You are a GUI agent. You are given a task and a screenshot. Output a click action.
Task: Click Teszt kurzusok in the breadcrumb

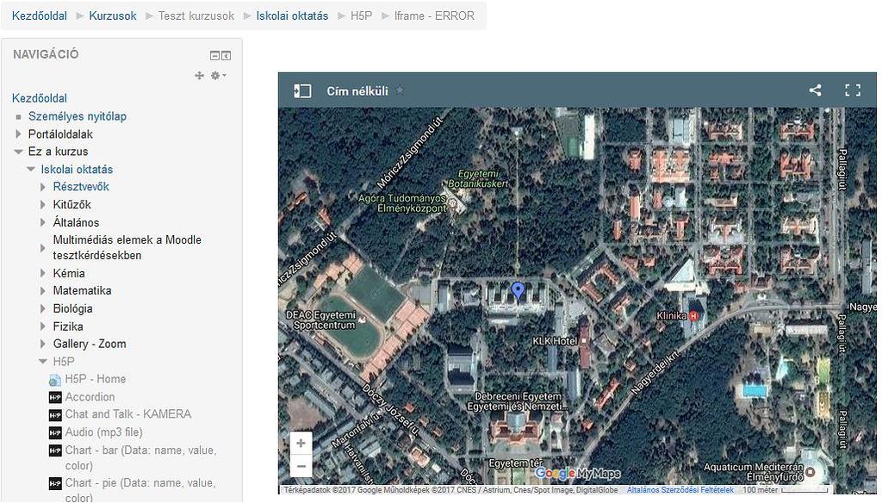[196, 16]
